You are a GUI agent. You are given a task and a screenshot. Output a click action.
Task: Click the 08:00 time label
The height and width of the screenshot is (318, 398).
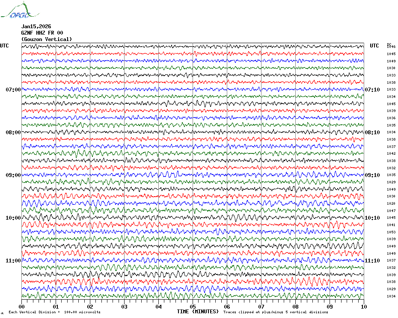pos(13,132)
